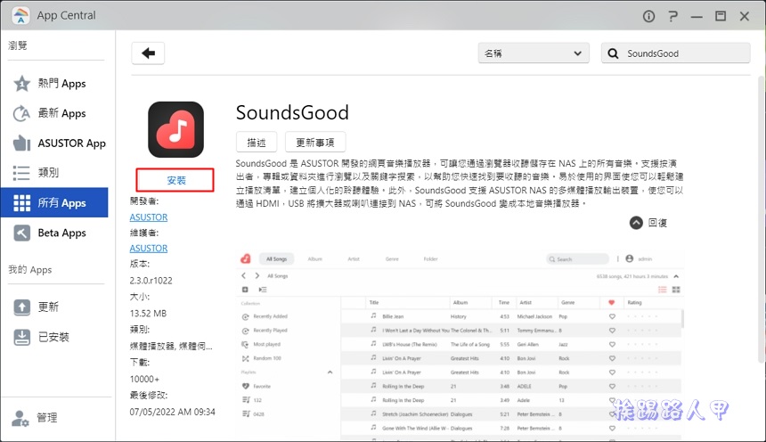Click the size value 13.52 MB
Viewport: 766px width, 442px height.
(x=148, y=314)
